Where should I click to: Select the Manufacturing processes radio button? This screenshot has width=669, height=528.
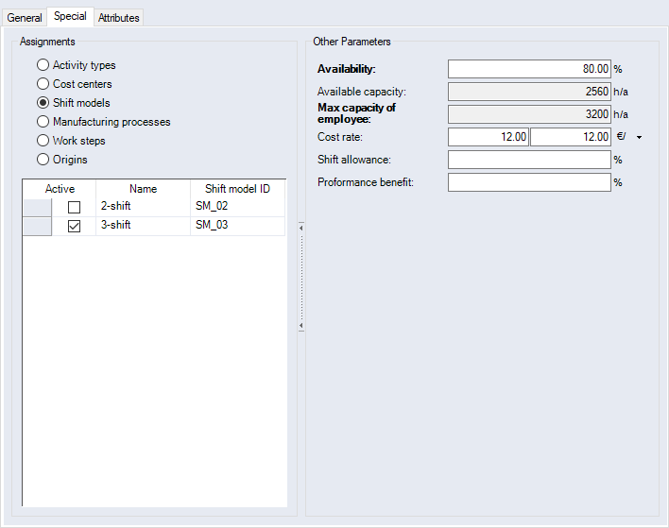(x=43, y=122)
